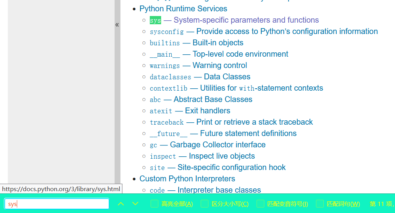Open the gc — Garbage Collector interface link
Screen dimensions: 395x213
tap(208, 145)
